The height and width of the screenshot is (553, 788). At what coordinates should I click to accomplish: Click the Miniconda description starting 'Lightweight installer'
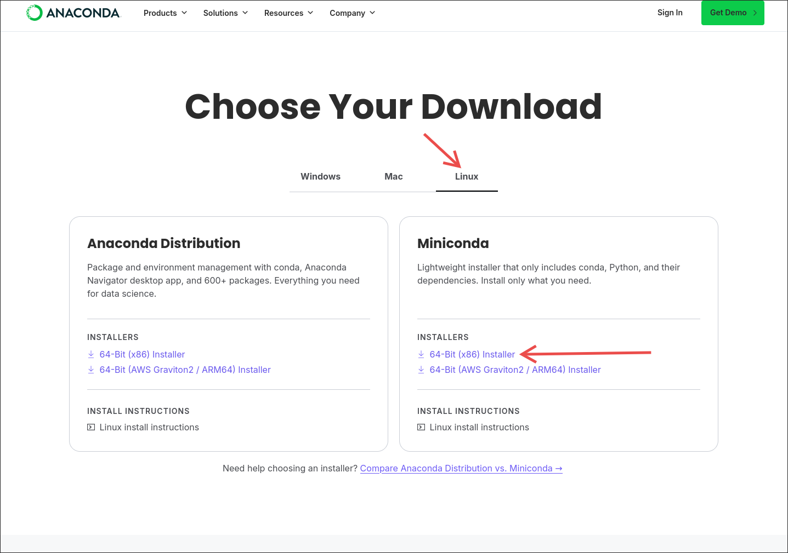(548, 274)
